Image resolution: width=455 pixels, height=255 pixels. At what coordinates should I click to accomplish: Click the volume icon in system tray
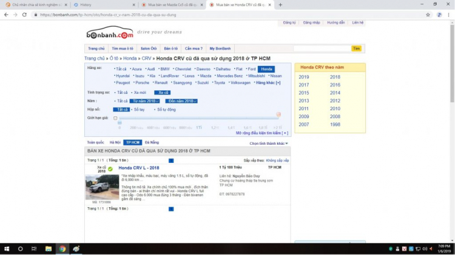(x=425, y=248)
